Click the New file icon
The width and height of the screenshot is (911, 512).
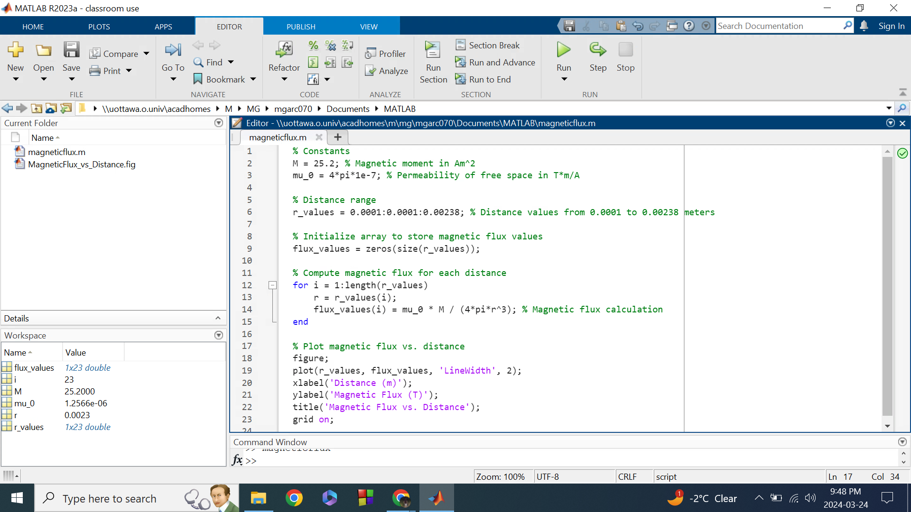point(15,50)
